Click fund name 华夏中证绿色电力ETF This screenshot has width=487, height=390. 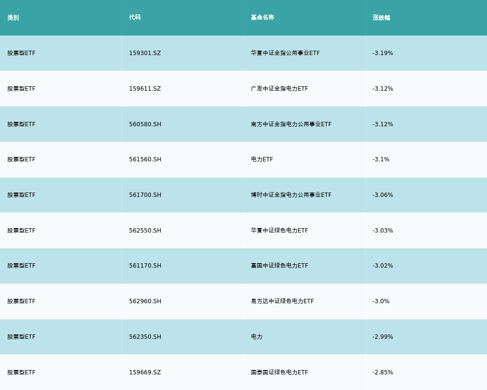click(280, 231)
